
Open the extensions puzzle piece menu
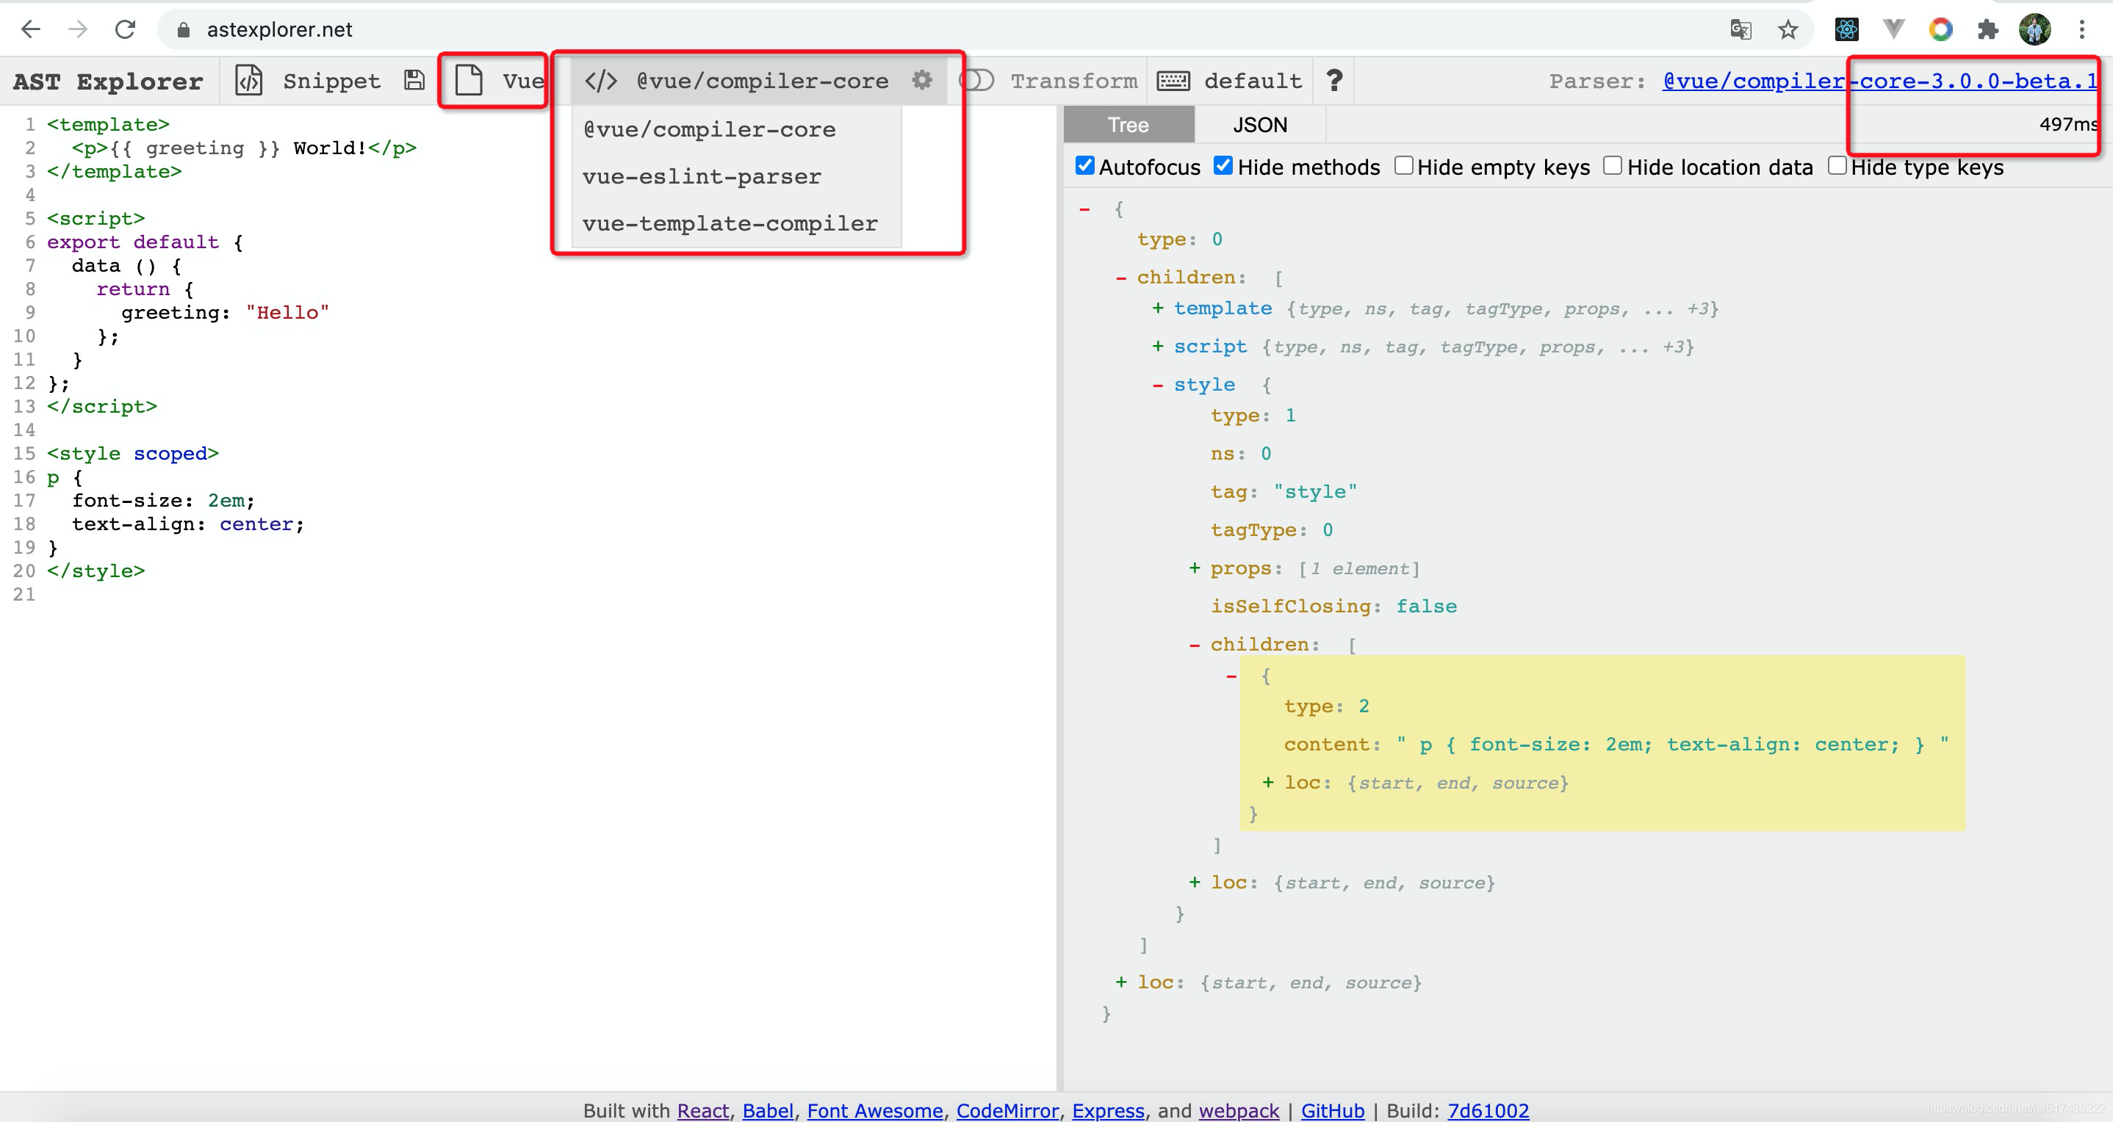tap(1987, 30)
